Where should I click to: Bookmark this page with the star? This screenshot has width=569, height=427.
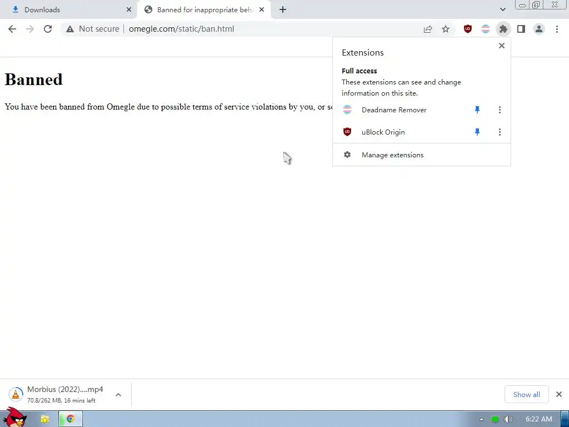pyautogui.click(x=446, y=29)
